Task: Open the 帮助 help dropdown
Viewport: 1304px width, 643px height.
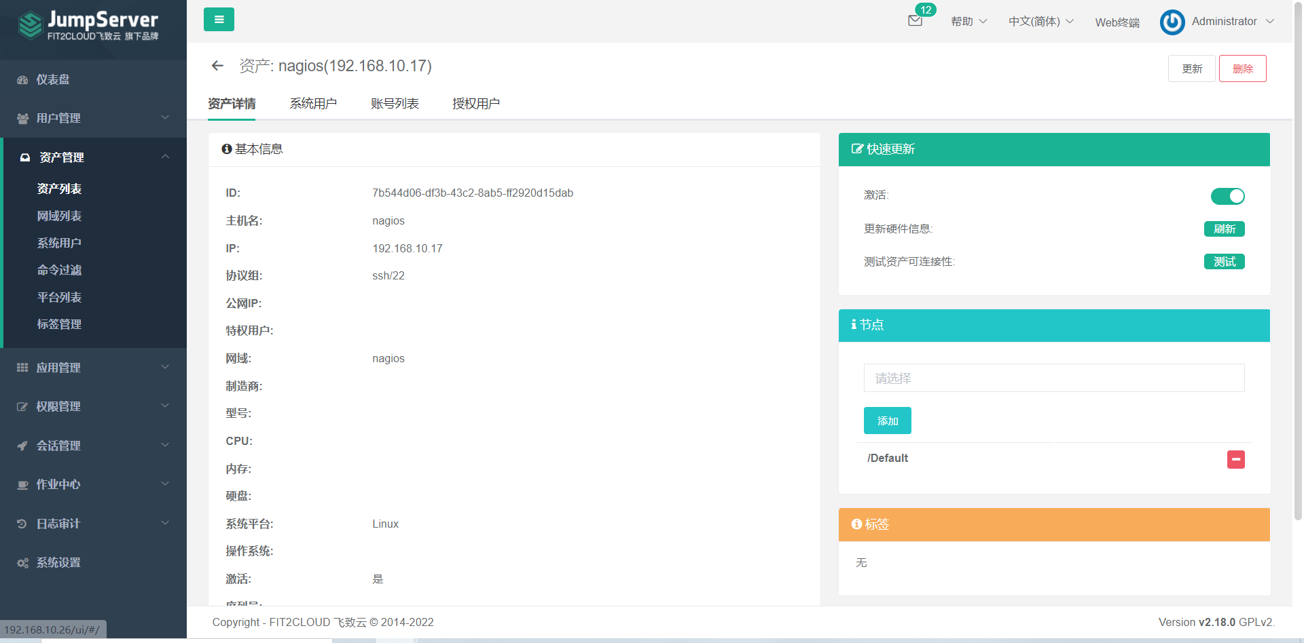Action: tap(969, 22)
